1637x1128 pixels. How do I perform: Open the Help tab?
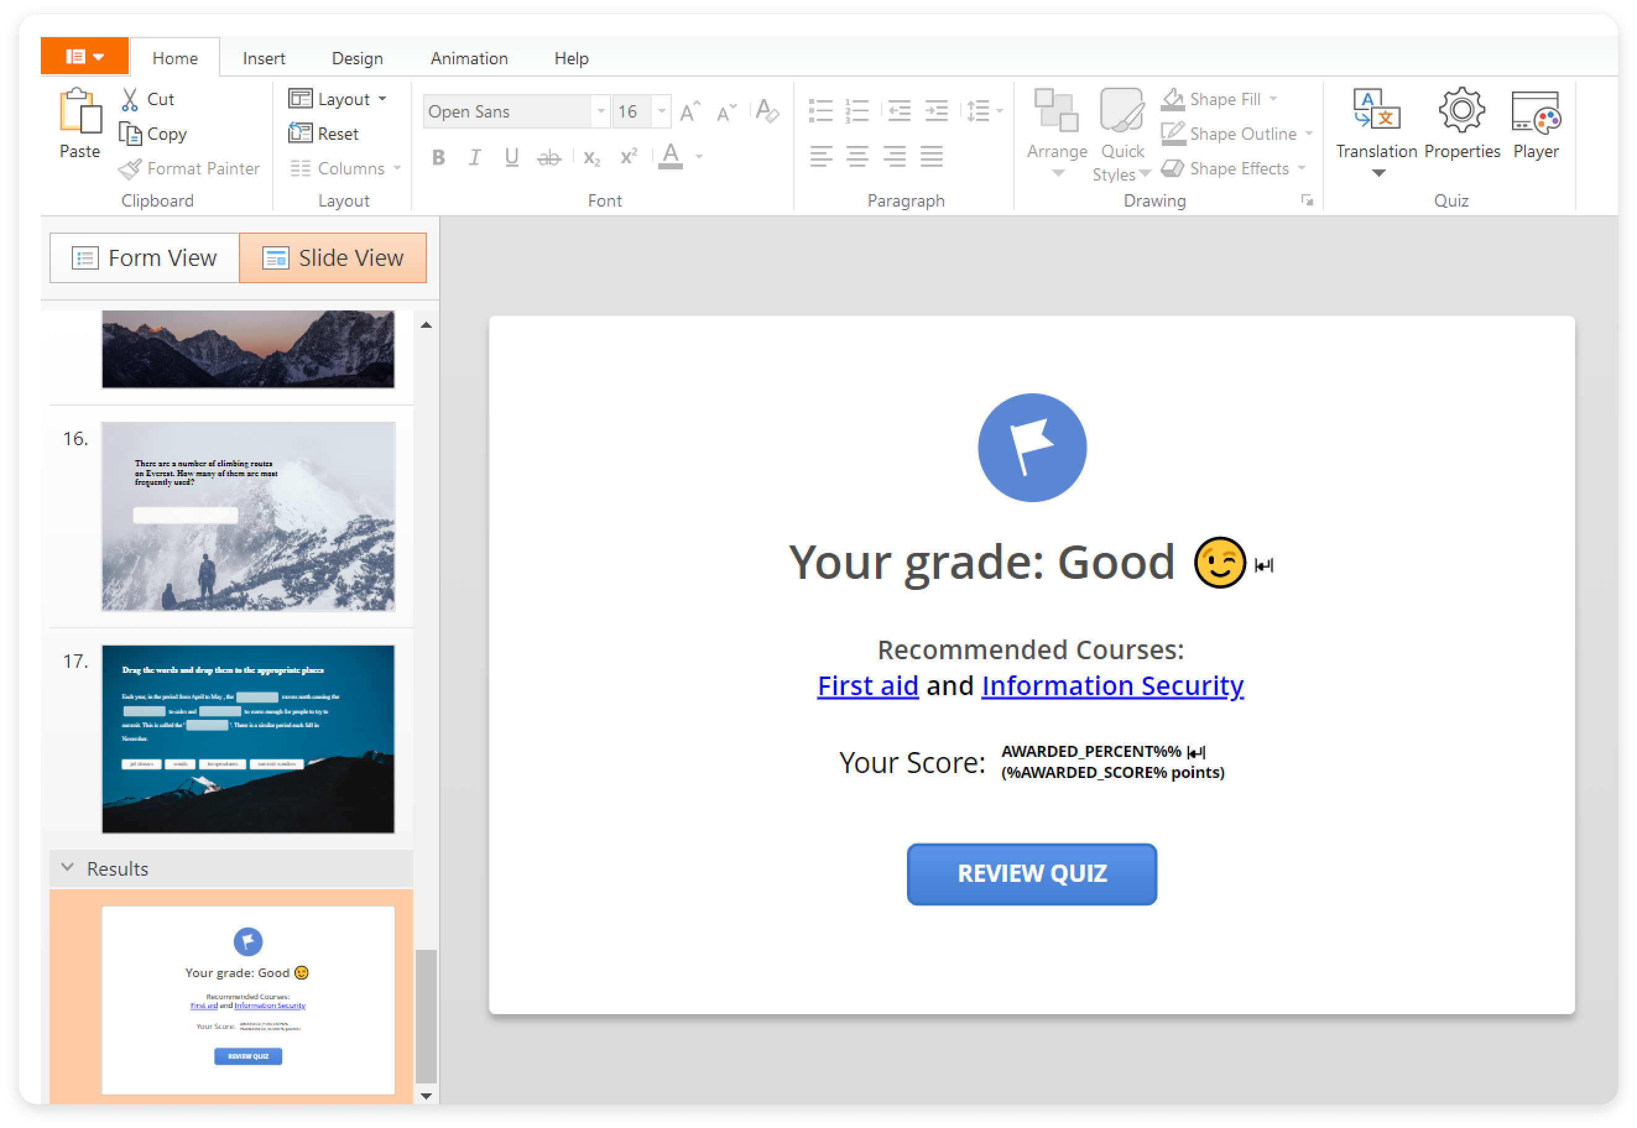pyautogui.click(x=570, y=59)
